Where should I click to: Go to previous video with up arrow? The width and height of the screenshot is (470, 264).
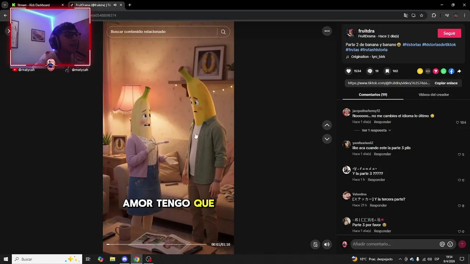click(327, 125)
